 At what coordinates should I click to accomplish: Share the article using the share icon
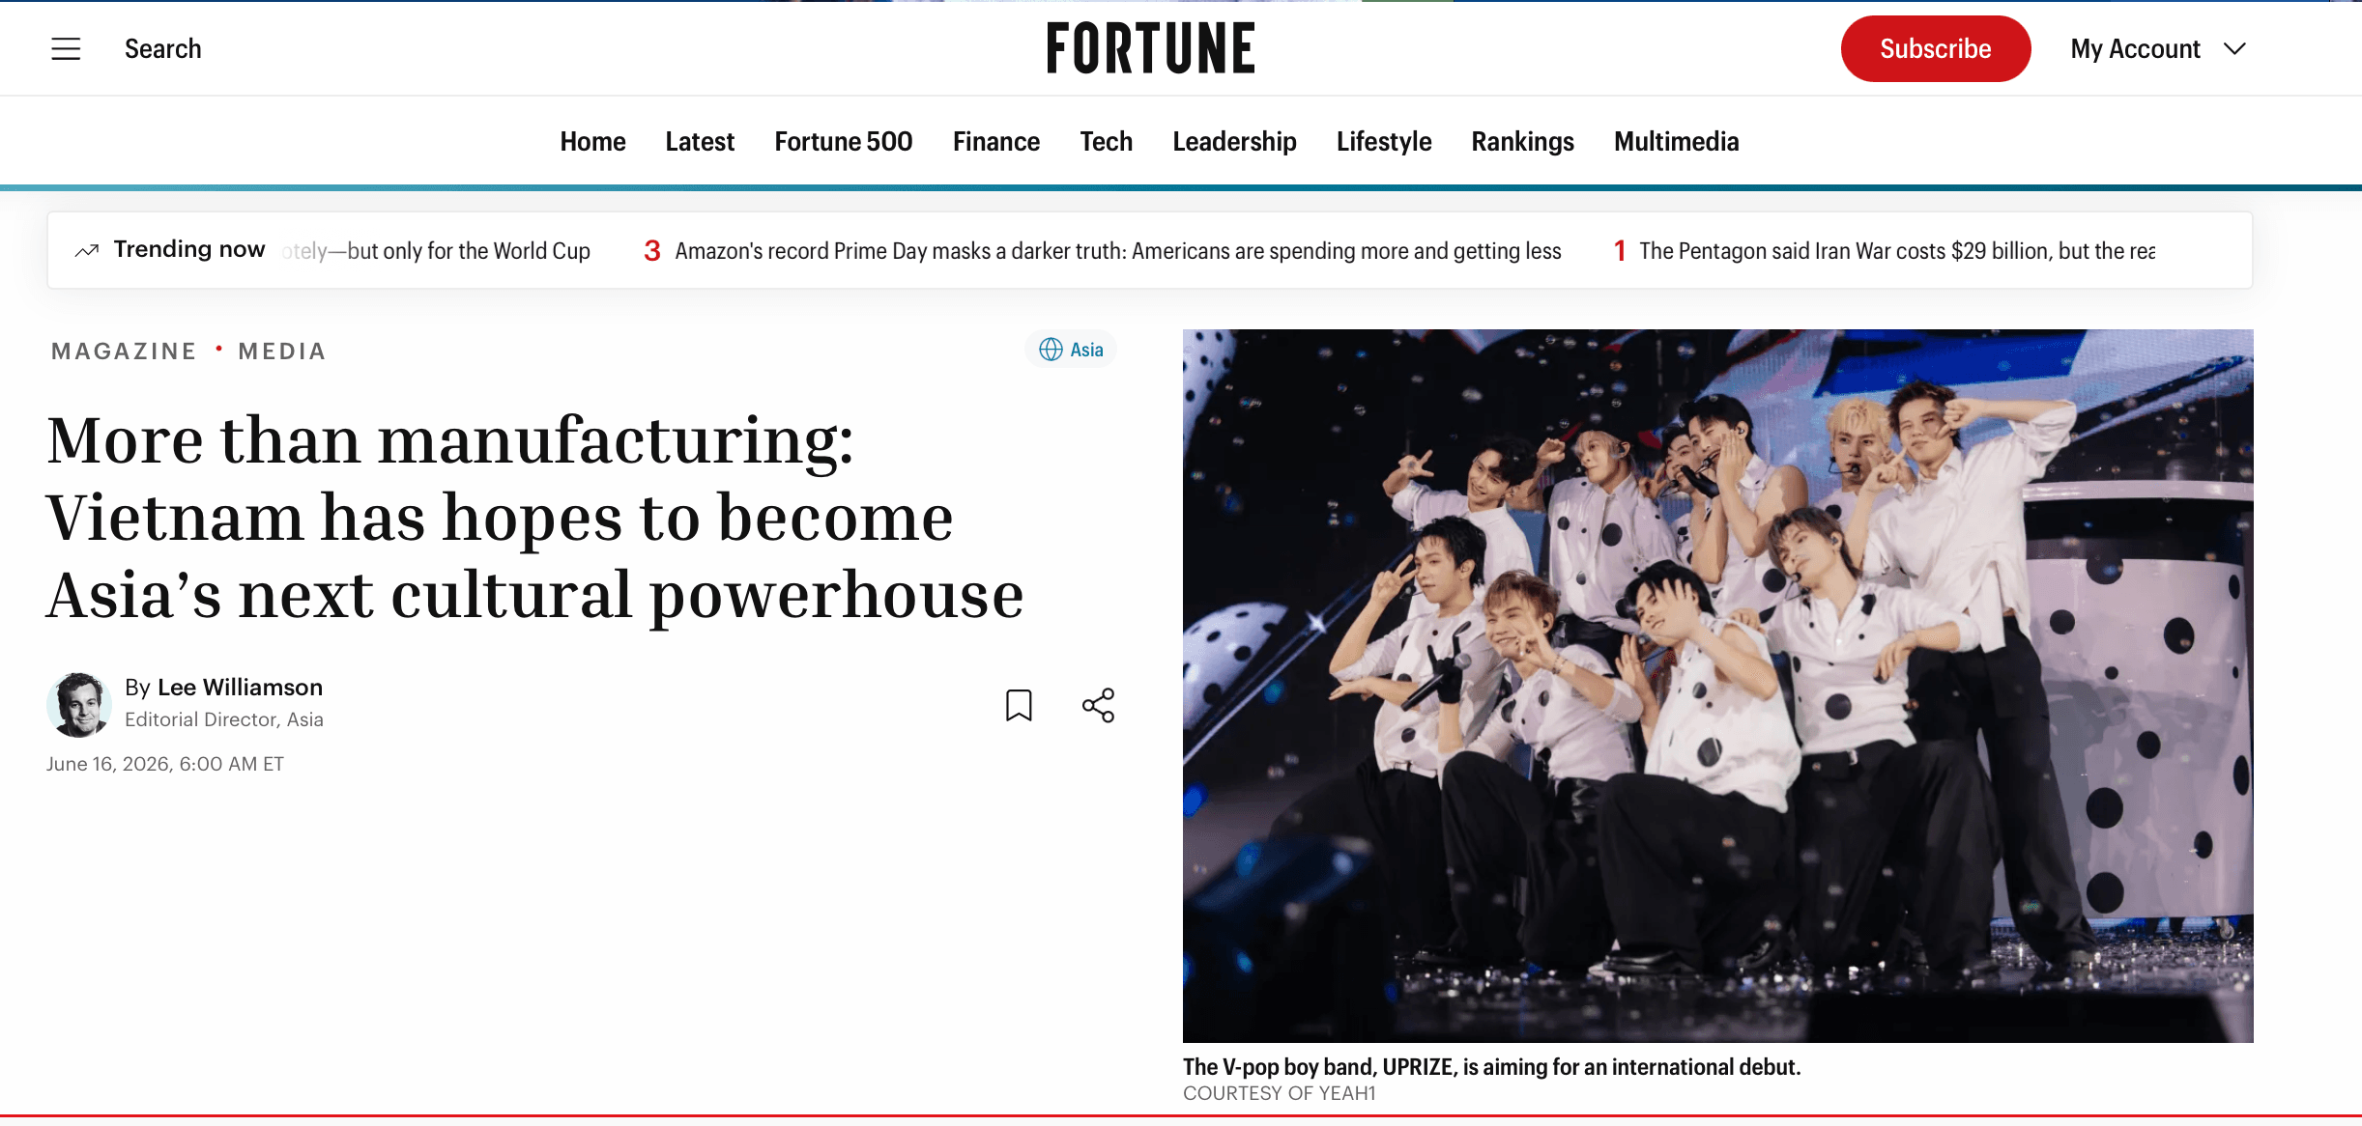(1098, 705)
